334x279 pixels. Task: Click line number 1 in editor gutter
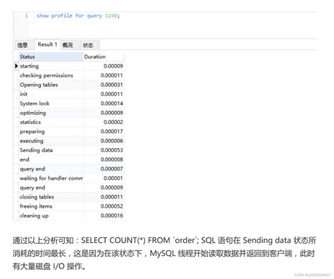tap(27, 15)
